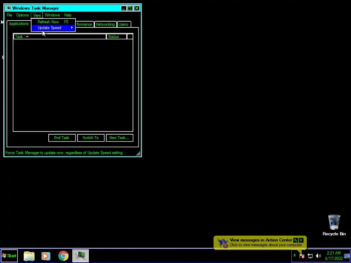Minimize the Task Manager window
This screenshot has height=263, width=351.
(123, 9)
